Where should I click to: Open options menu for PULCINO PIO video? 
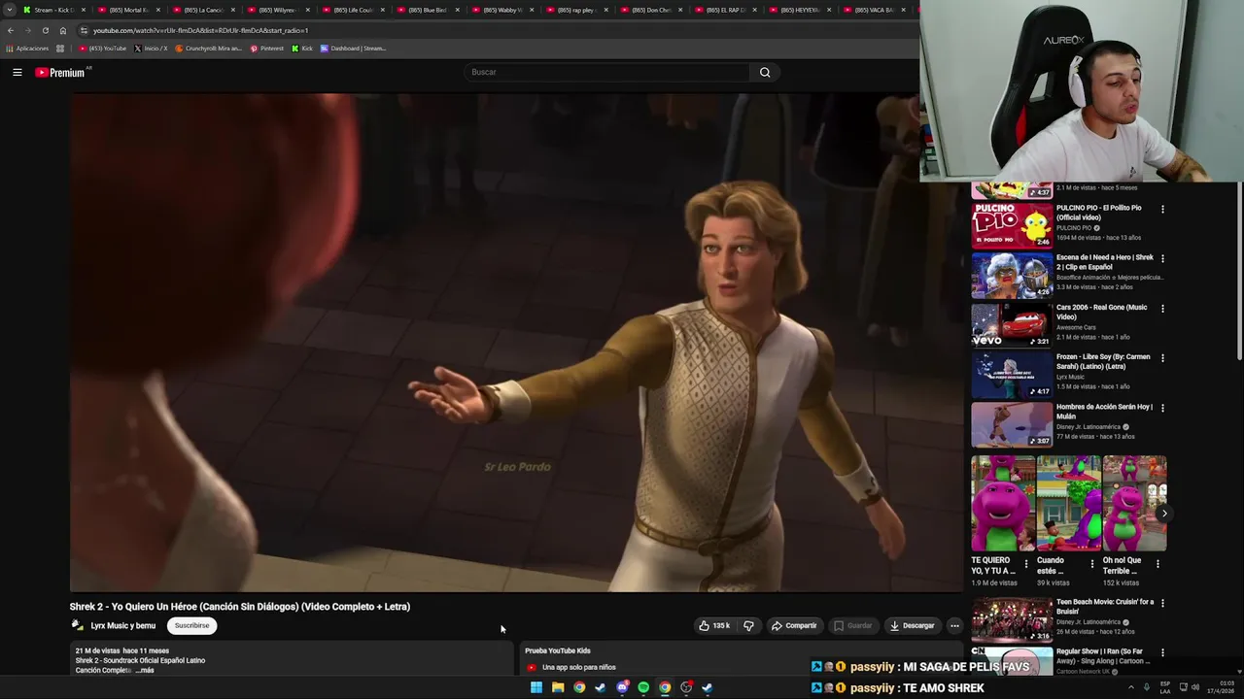click(1162, 209)
